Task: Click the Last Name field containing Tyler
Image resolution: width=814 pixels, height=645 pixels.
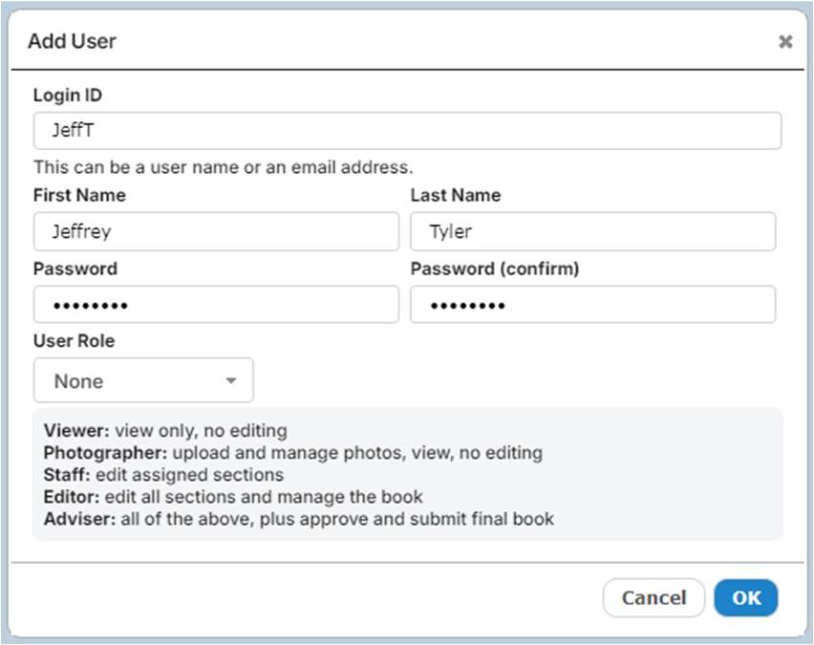Action: click(593, 231)
